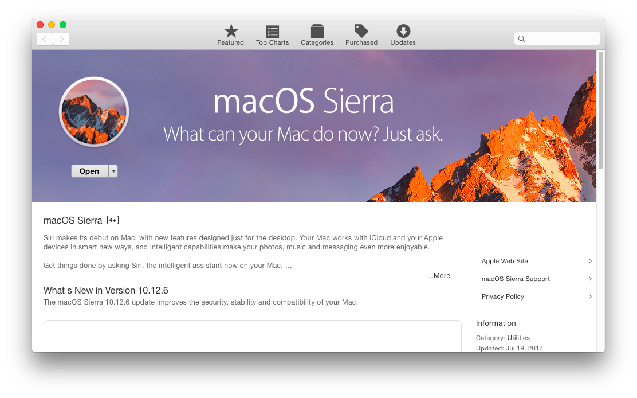The height and width of the screenshot is (398, 637).
Task: Open the Categories icon
Action: [x=317, y=31]
